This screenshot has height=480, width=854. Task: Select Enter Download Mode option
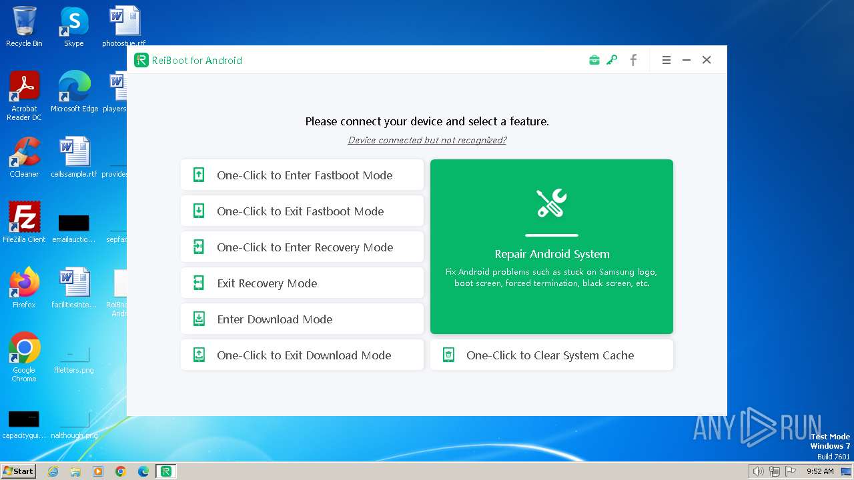coord(302,319)
